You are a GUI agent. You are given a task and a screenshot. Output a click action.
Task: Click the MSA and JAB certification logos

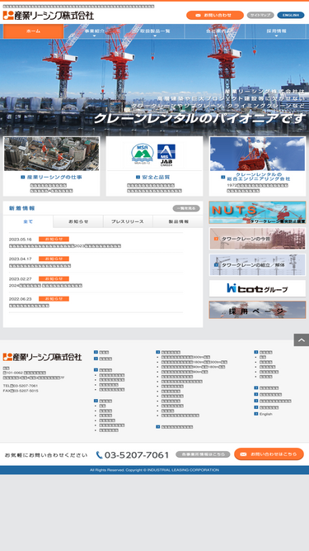[154, 154]
